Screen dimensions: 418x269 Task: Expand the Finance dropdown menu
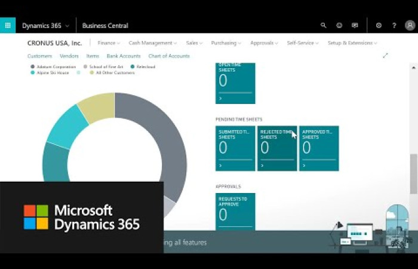point(109,43)
